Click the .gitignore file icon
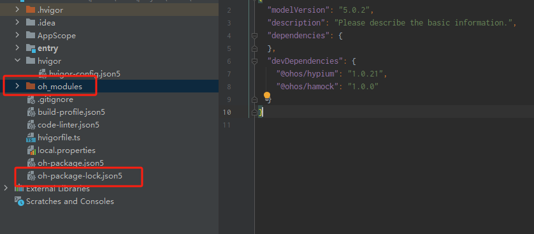This screenshot has width=534, height=234. pyautogui.click(x=31, y=99)
